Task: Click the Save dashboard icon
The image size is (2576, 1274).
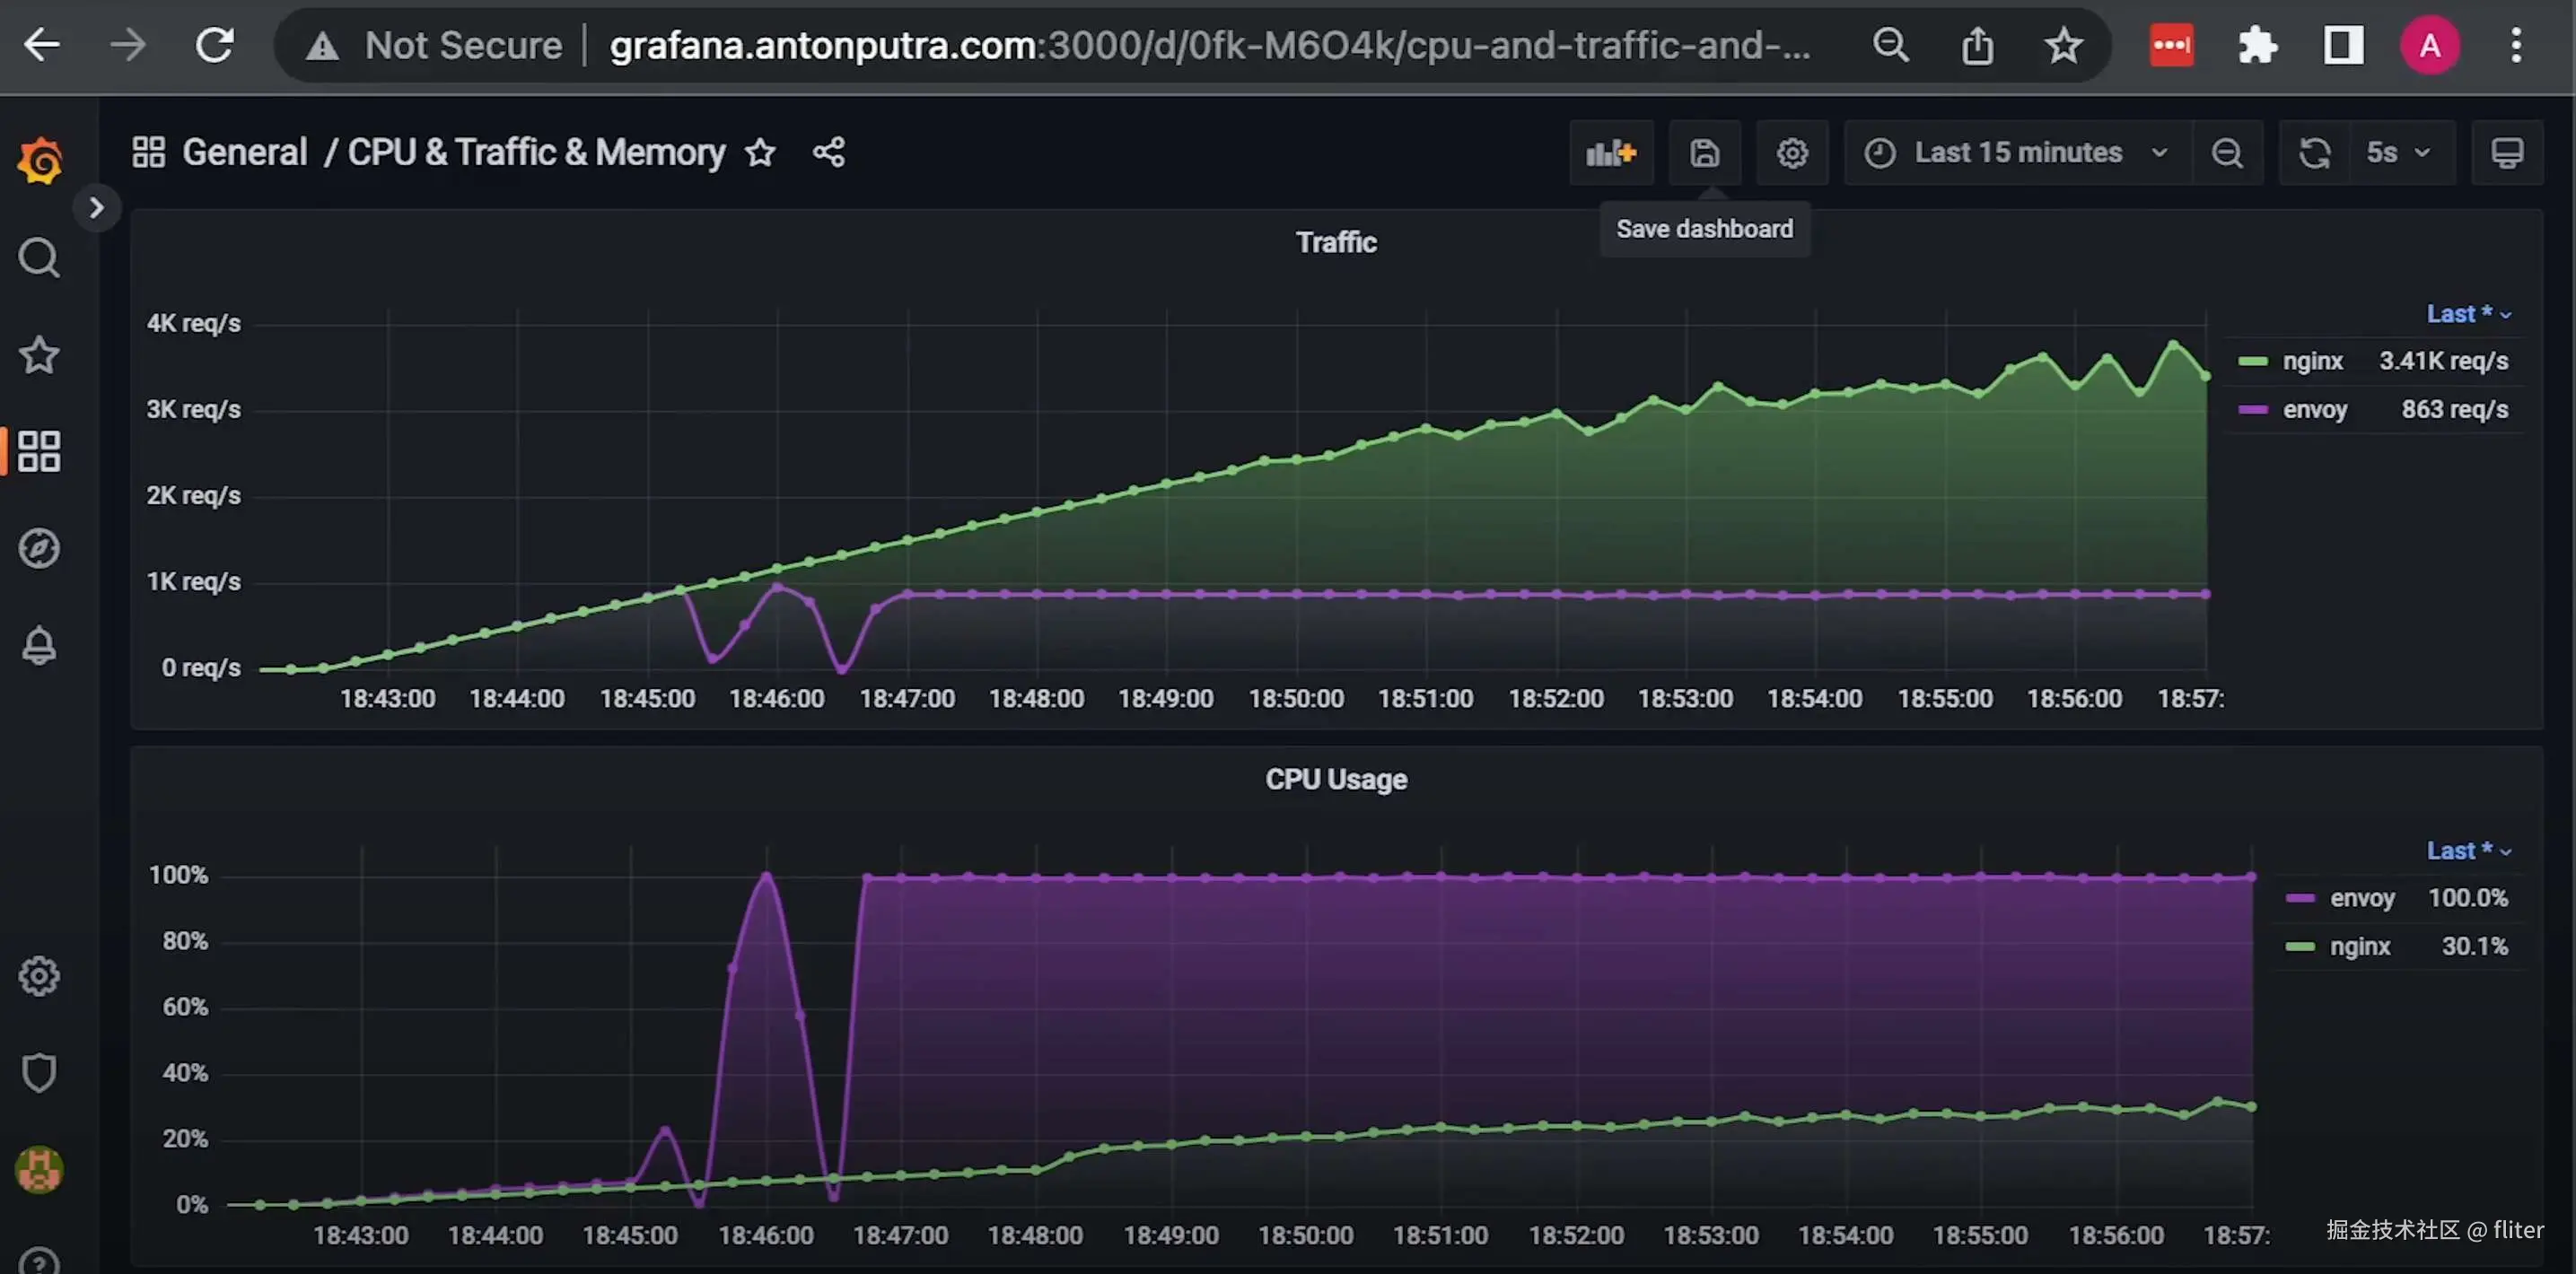Action: pyautogui.click(x=1704, y=153)
